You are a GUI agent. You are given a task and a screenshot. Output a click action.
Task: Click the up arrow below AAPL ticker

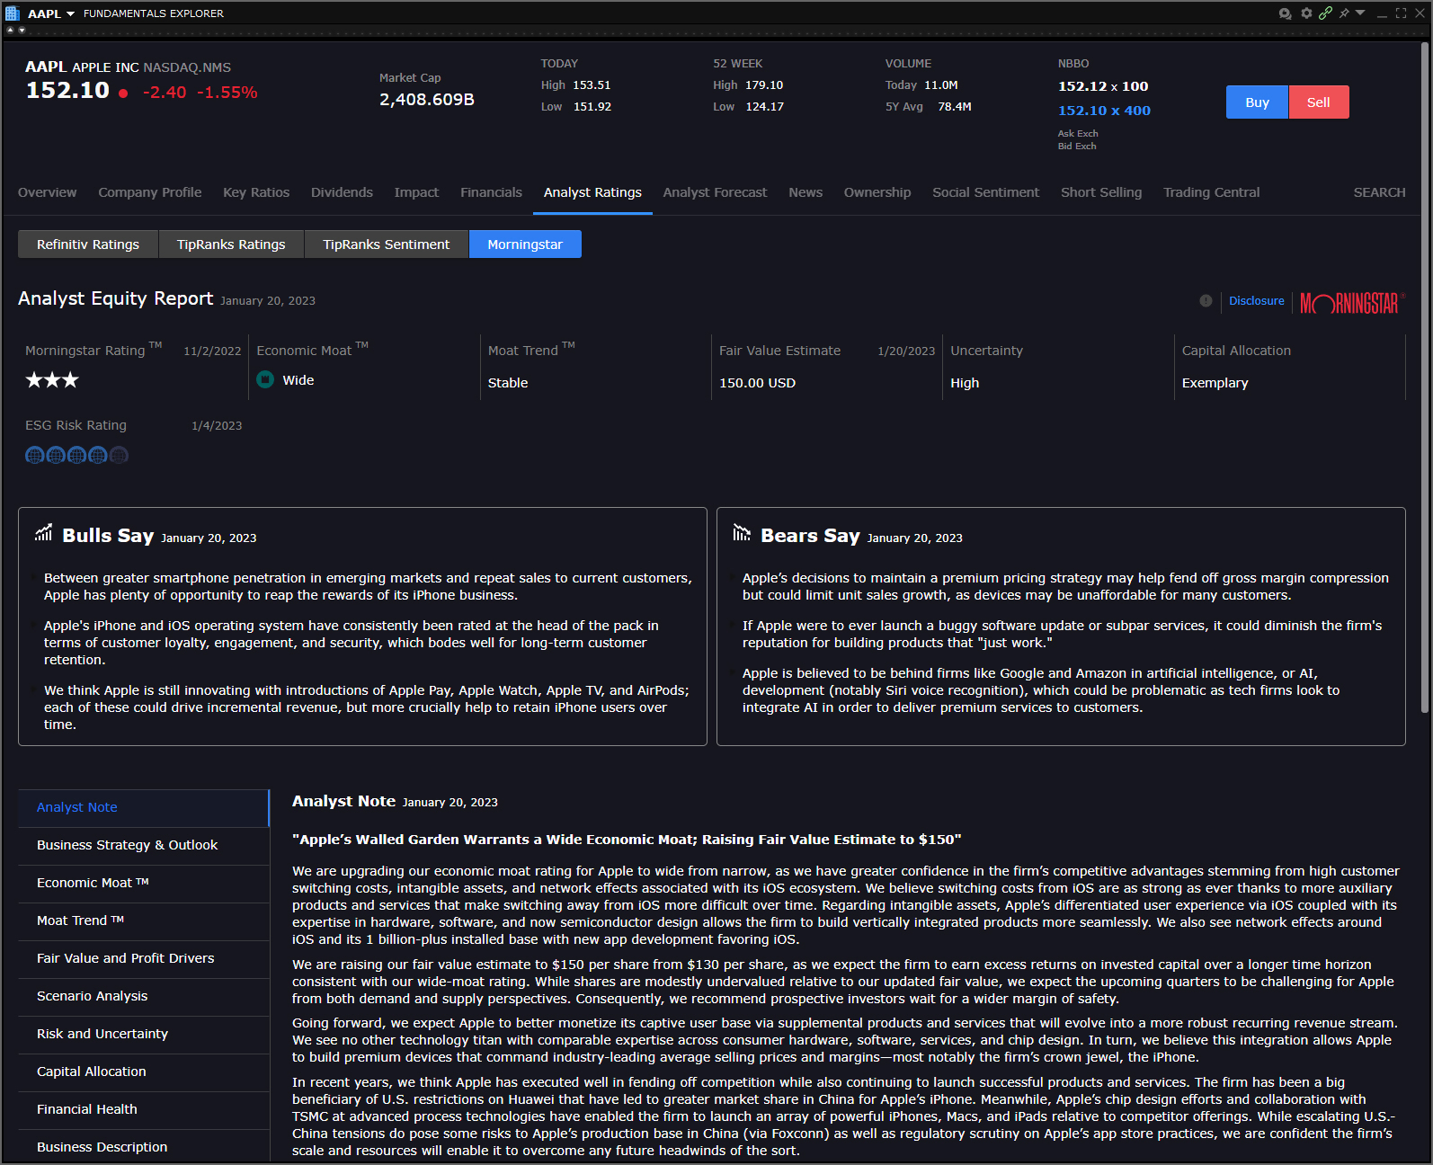tap(10, 31)
